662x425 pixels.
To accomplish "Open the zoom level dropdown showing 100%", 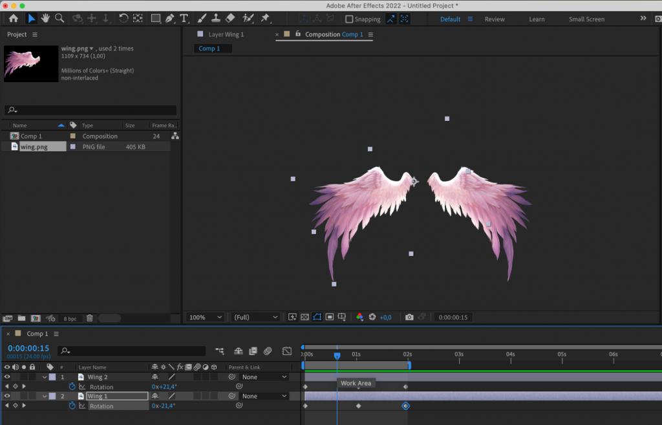I will tap(205, 317).
